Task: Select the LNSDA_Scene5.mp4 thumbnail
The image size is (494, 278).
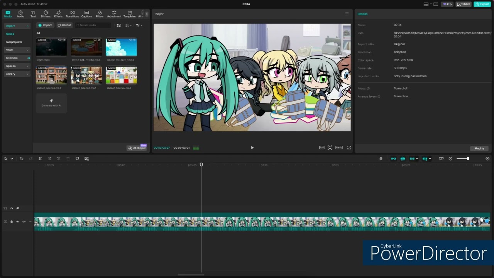Action: [x=122, y=75]
